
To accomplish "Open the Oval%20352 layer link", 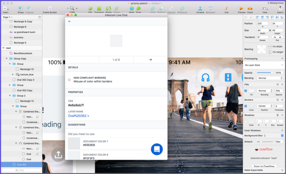I will (x=78, y=116).
